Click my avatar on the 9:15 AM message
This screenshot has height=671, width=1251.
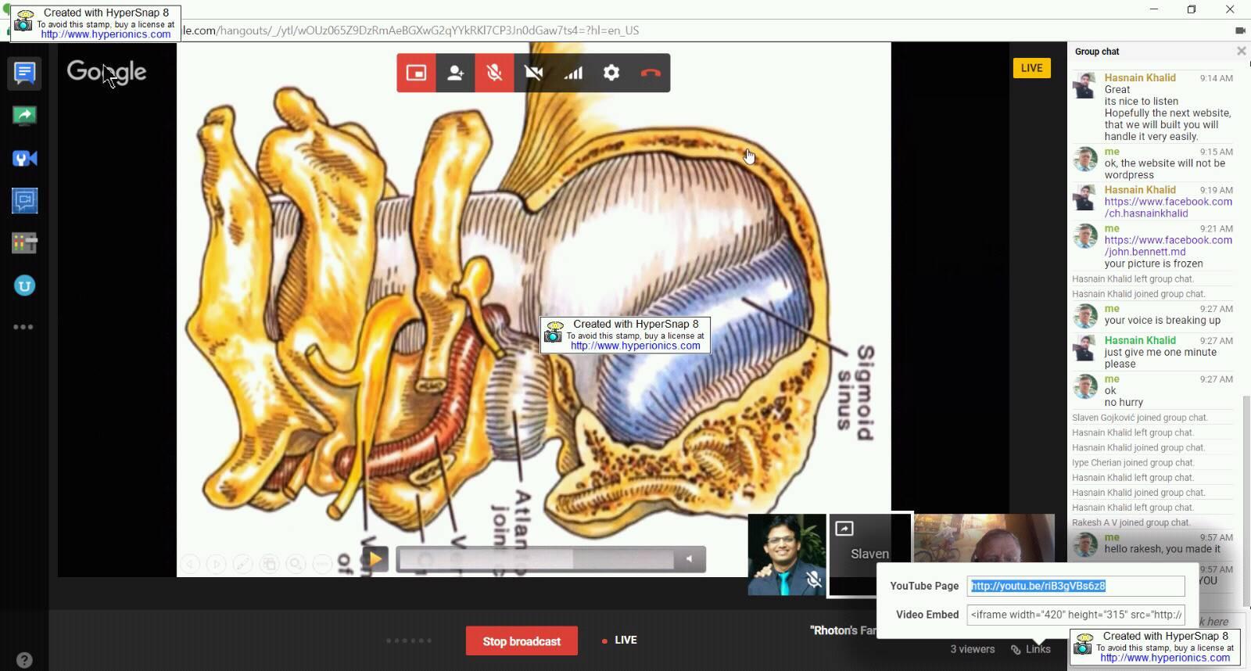pyautogui.click(x=1084, y=159)
